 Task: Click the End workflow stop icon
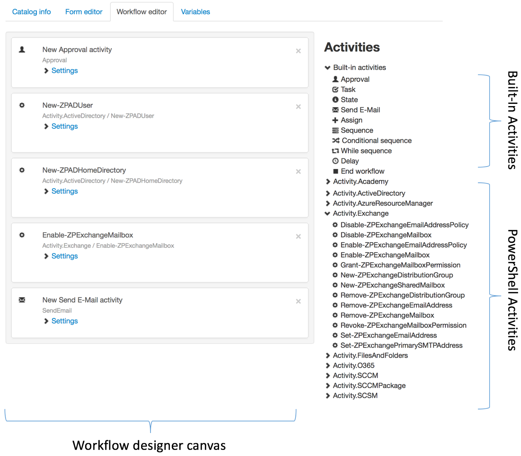pyautogui.click(x=335, y=172)
